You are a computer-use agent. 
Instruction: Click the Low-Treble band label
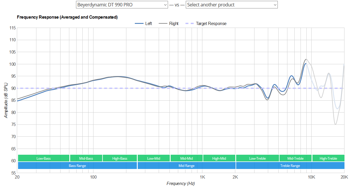[257, 158]
